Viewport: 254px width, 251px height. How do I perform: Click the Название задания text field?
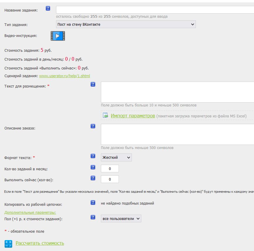(155, 10)
